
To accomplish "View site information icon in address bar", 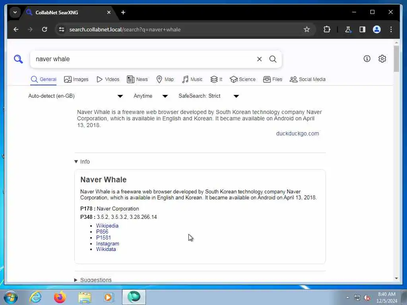I will 62,29.
